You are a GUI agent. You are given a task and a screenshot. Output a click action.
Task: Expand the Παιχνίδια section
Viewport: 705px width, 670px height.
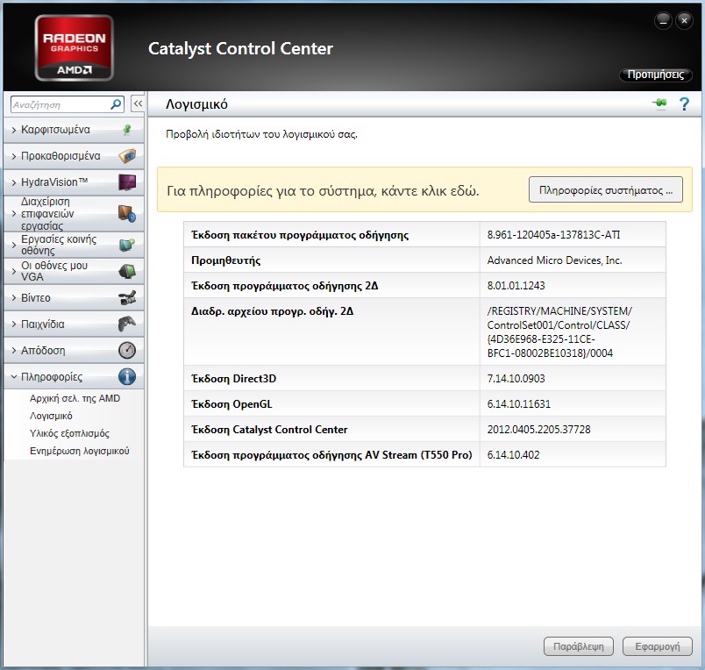[13, 324]
